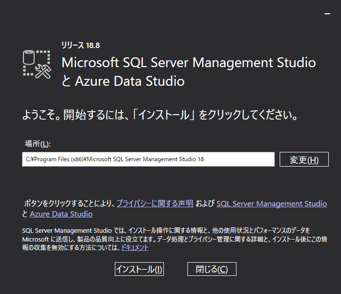Click the crossed wrench and screwdriver graphic
This screenshot has height=294, width=341.
(x=44, y=72)
